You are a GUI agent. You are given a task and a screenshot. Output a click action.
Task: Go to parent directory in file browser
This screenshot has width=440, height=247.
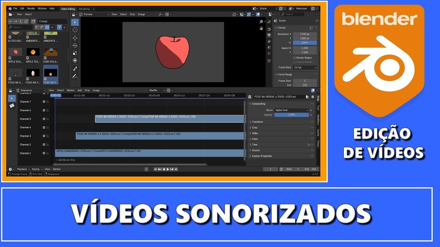click(21, 21)
